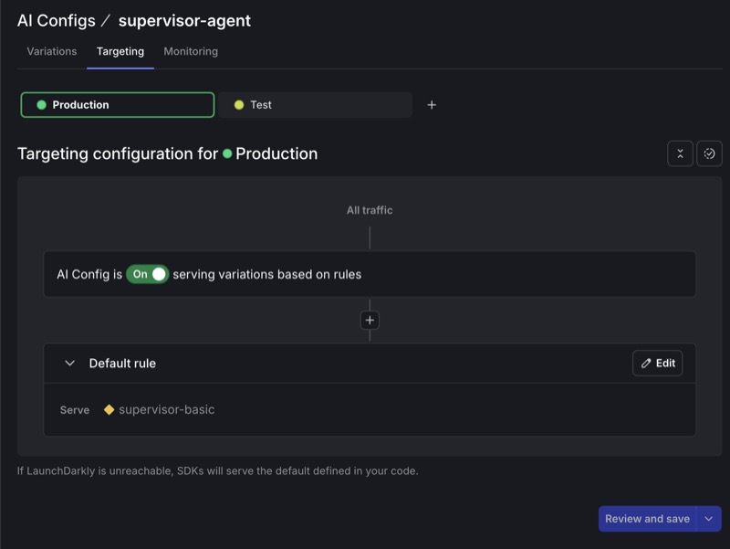Click the supervisor-agent title

pyautogui.click(x=184, y=20)
